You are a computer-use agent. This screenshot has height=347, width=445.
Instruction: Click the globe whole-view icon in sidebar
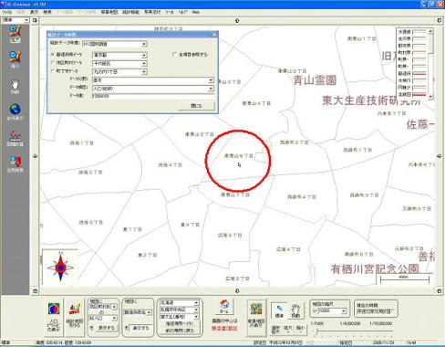point(15,111)
